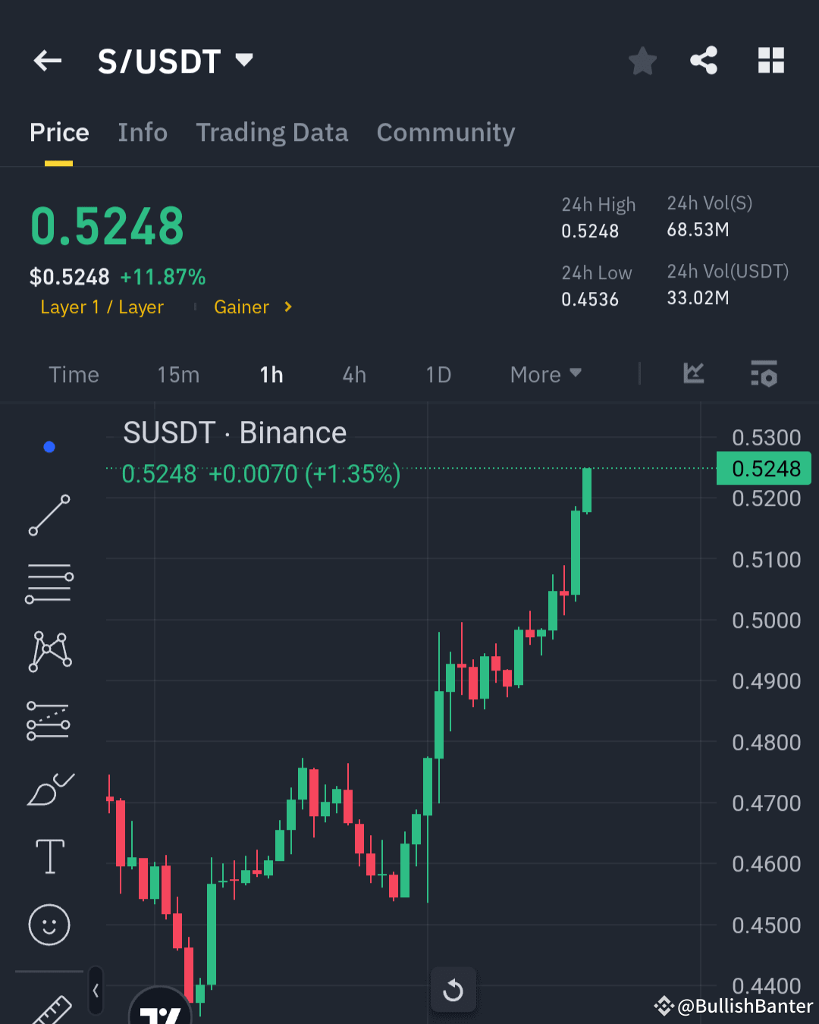Viewport: 819px width, 1024px height.
Task: Switch to the 1D timeframe
Action: (438, 374)
